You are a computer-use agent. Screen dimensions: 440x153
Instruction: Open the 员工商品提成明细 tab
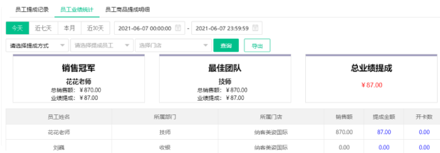coord(127,9)
